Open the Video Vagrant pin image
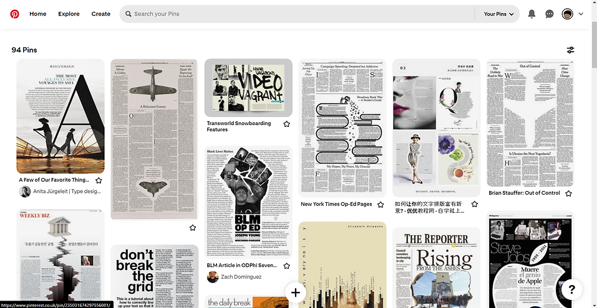The height and width of the screenshot is (308, 597). tap(249, 88)
